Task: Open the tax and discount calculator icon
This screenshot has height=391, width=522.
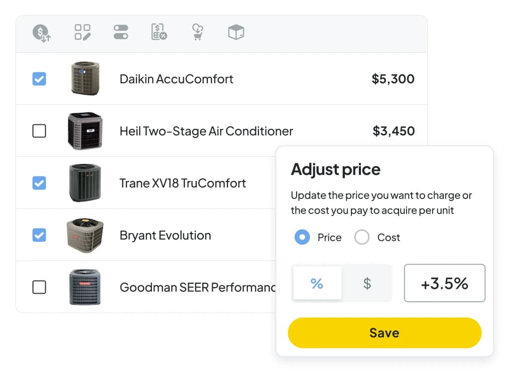Action: 159,32
